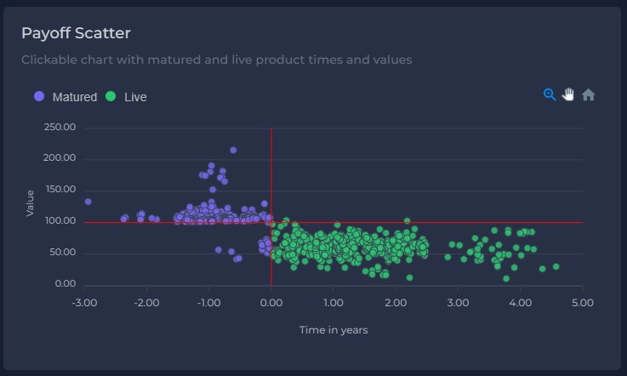627x376 pixels.
Task: Click the purple Matured legend marker
Action: [x=39, y=97]
